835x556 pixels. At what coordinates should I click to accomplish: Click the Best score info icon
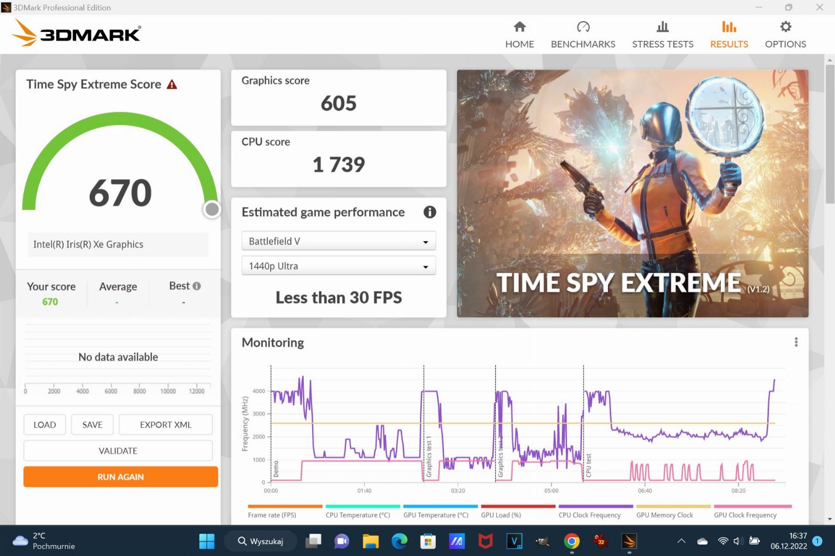coord(197,286)
